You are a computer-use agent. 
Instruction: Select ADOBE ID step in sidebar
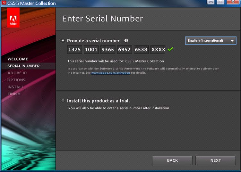click(x=17, y=73)
